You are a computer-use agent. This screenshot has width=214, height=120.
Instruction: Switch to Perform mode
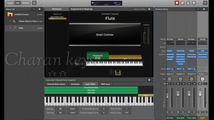click(26, 3)
